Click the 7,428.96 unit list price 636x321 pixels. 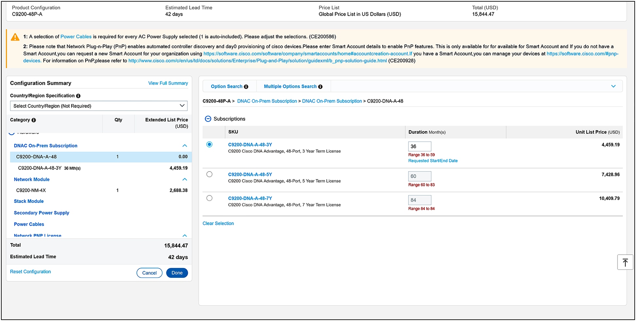point(610,174)
